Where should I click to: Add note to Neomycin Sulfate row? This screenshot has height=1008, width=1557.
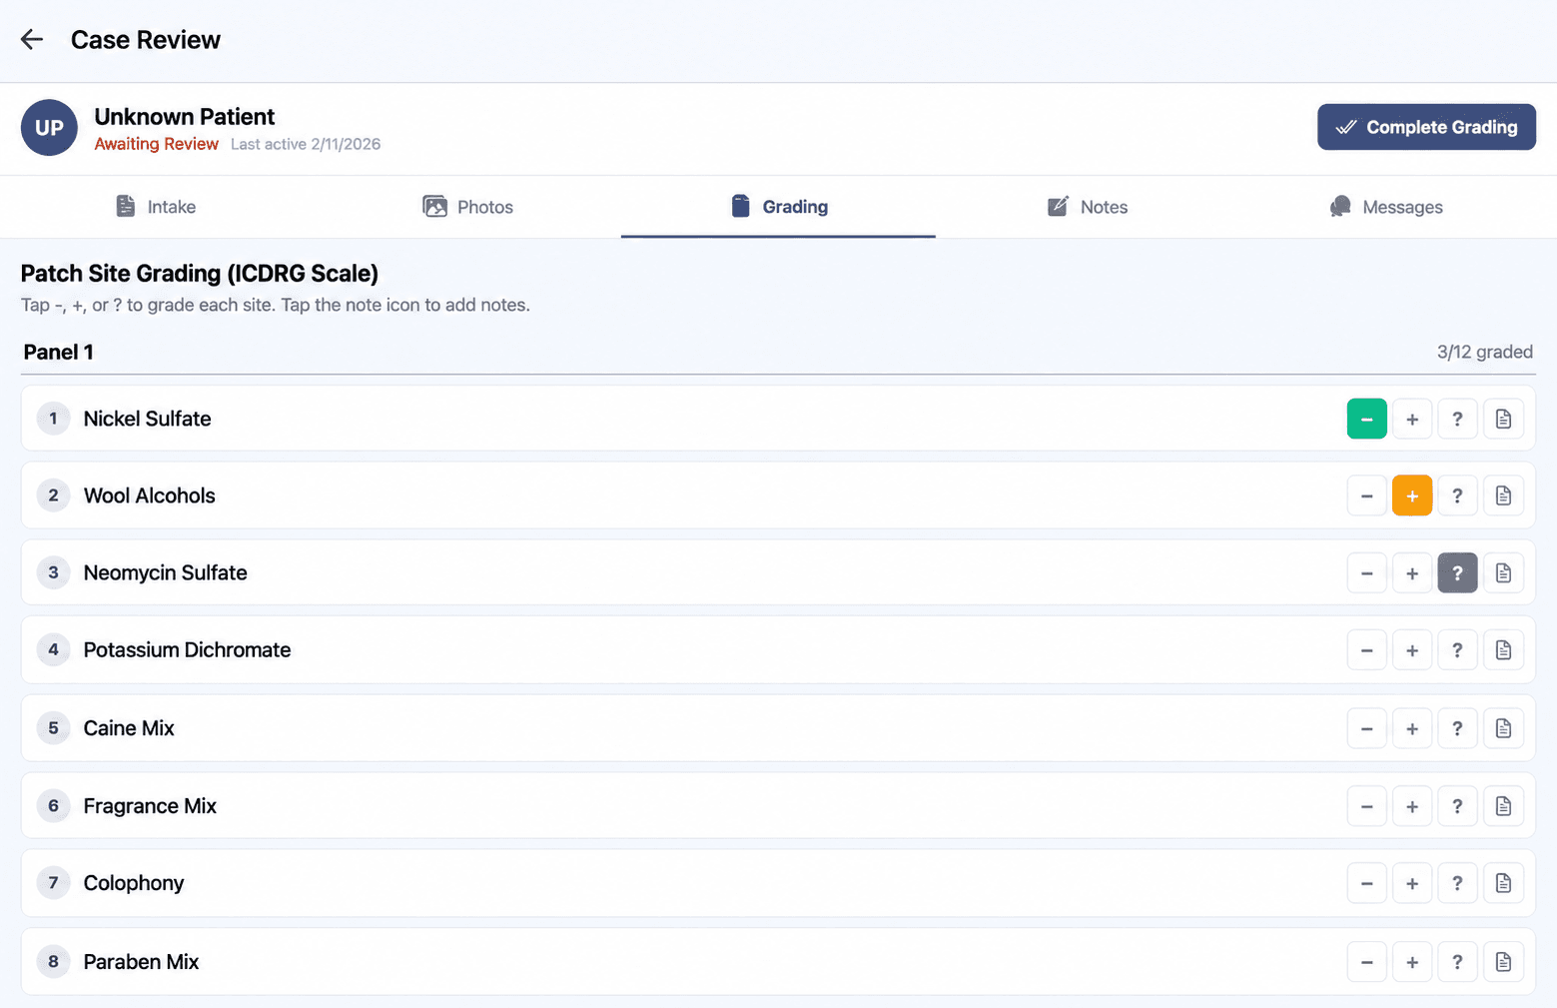(1503, 573)
